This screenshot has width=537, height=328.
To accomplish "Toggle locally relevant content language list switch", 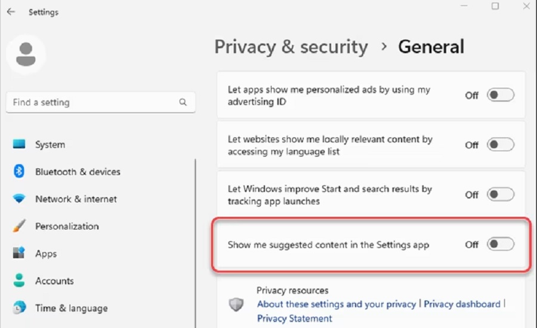I will pyautogui.click(x=501, y=145).
